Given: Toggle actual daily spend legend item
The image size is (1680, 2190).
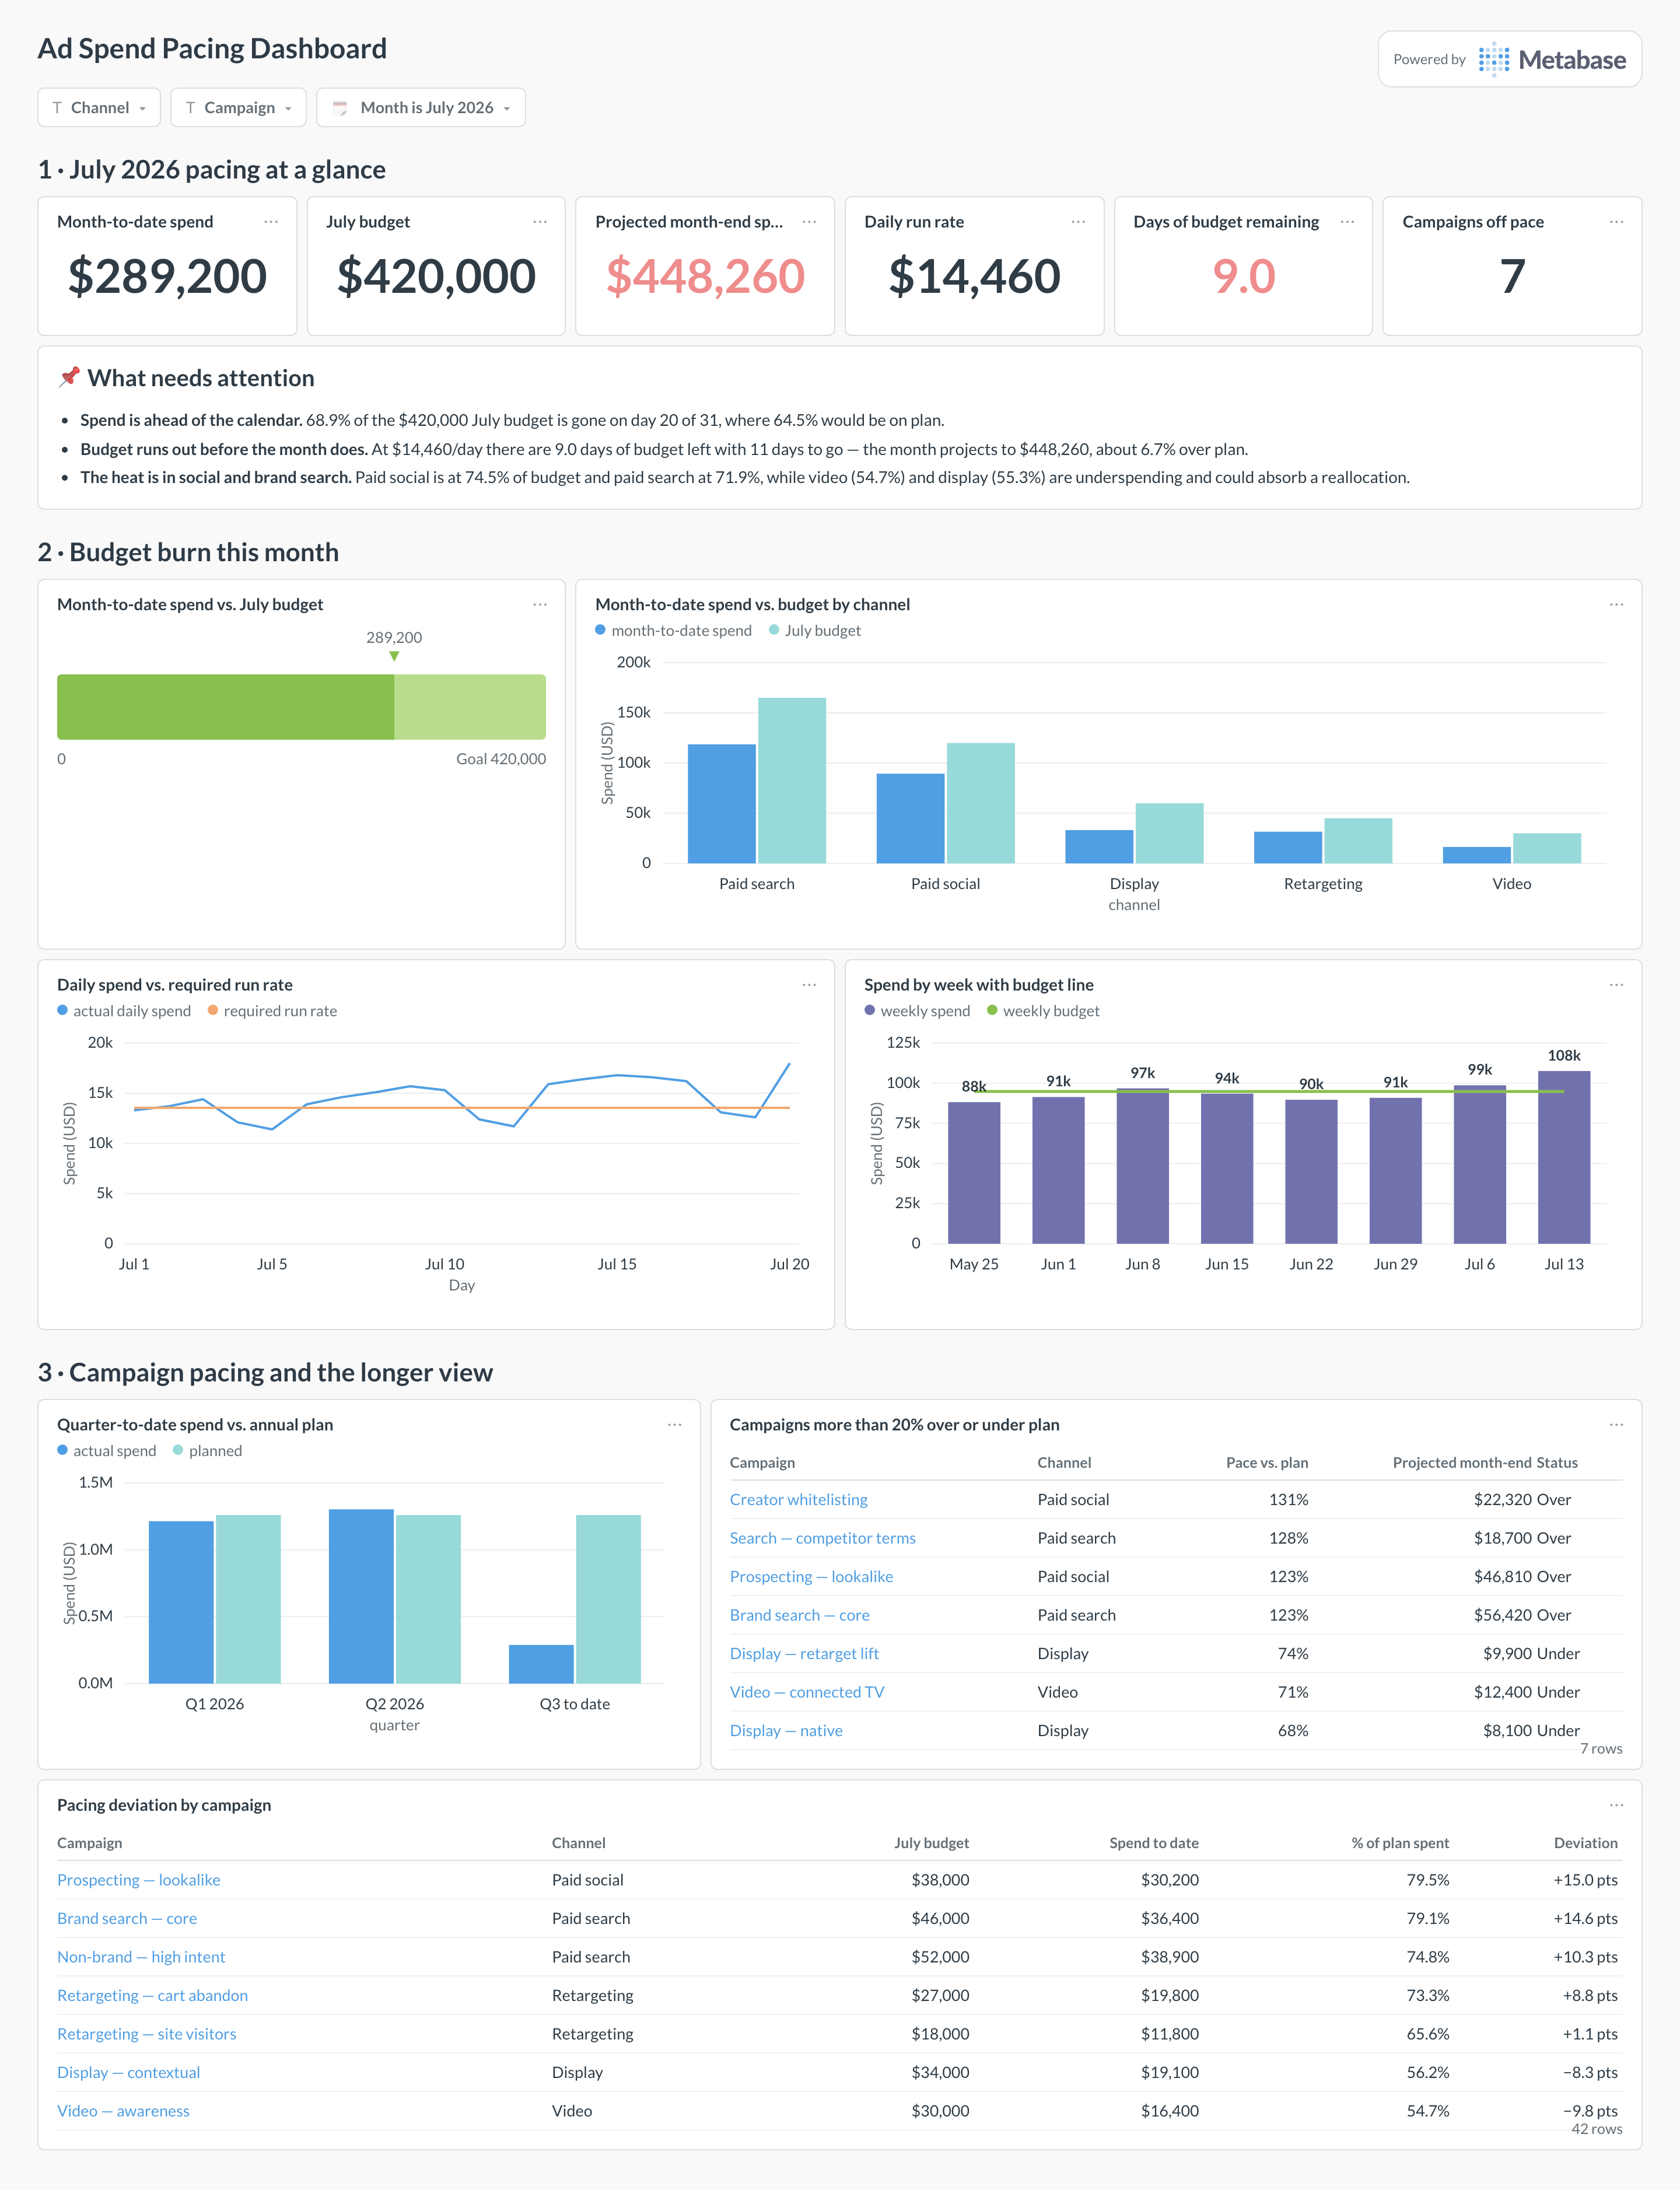Looking at the screenshot, I should tap(124, 1011).
